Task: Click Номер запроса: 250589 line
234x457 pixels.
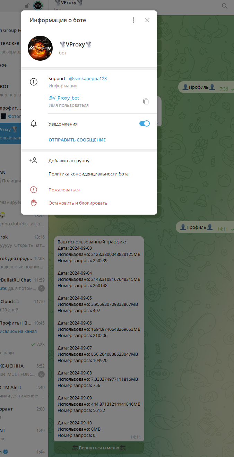Action: (x=82, y=260)
